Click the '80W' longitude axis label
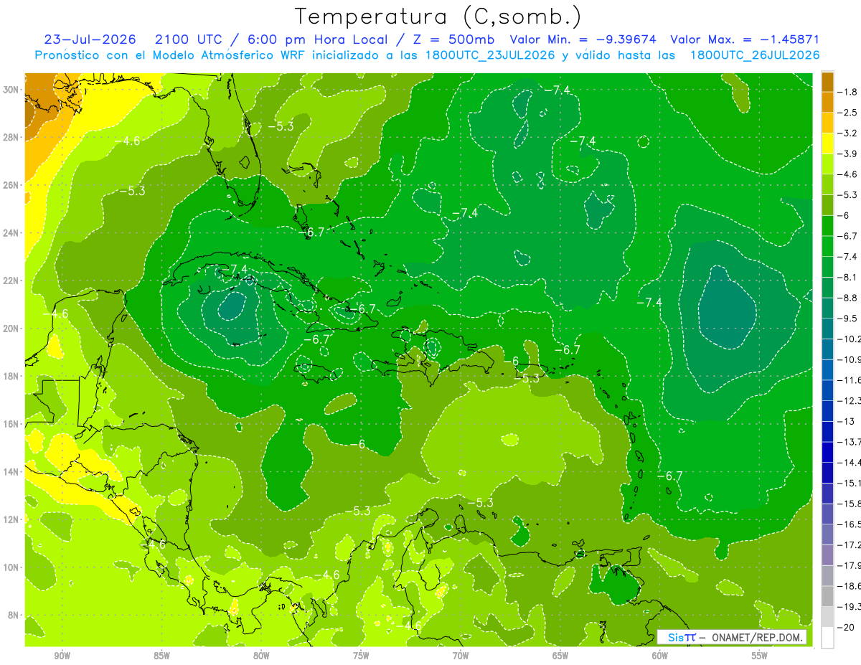861x665 pixels. point(261,656)
